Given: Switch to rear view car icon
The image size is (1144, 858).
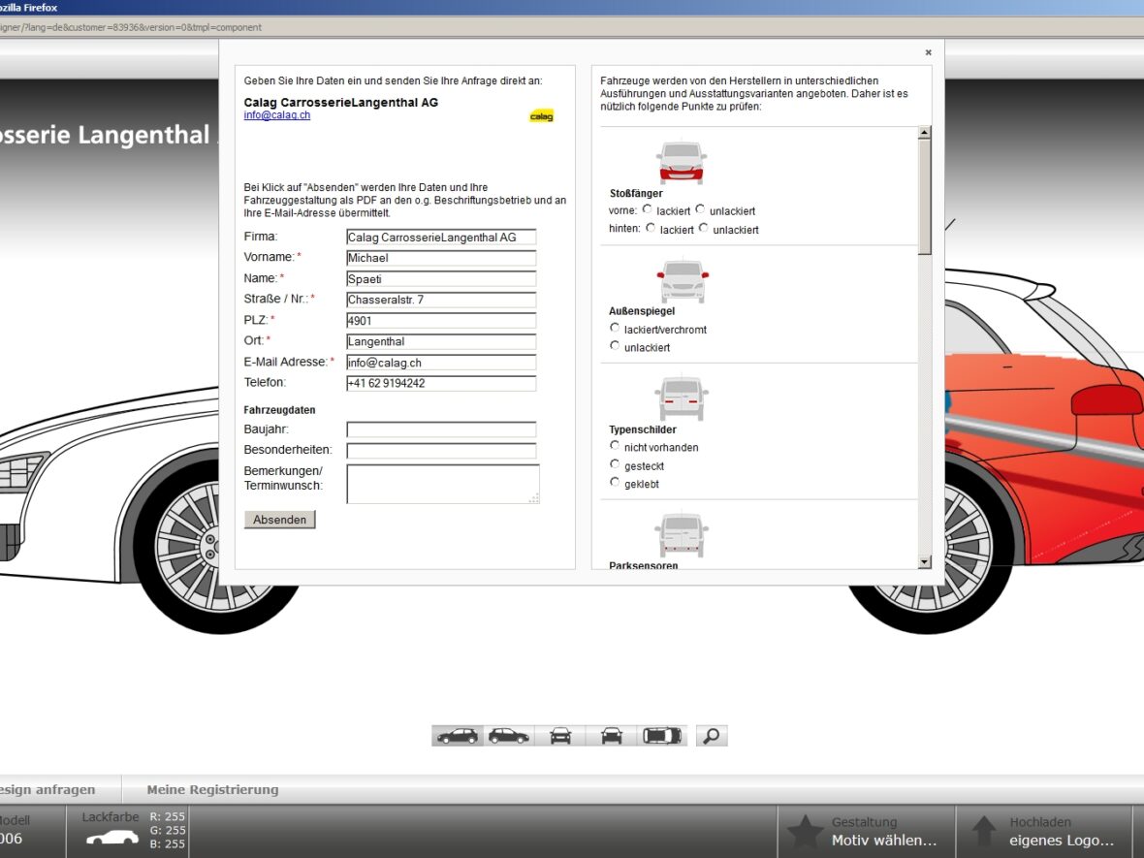Looking at the screenshot, I should (611, 736).
